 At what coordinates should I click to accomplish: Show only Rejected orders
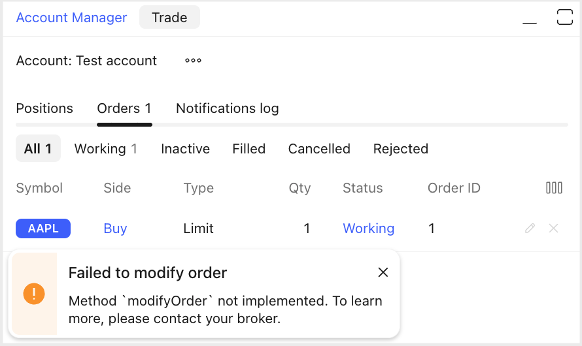[x=400, y=149]
